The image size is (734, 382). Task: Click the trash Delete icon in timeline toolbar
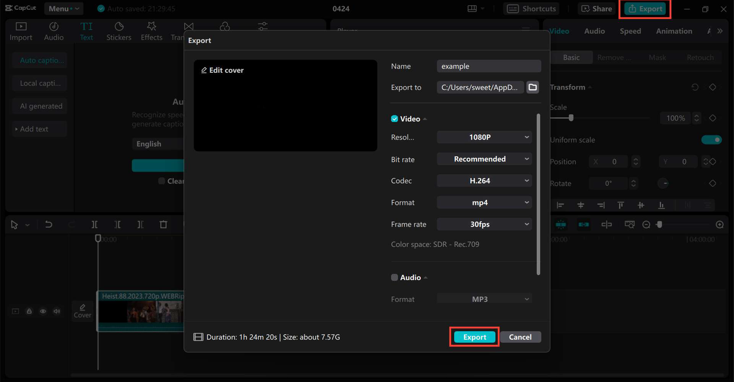click(x=163, y=225)
